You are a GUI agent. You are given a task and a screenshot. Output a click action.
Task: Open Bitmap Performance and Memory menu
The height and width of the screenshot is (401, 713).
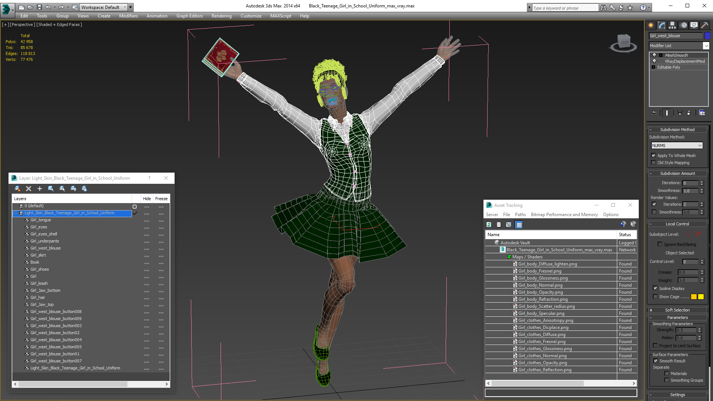(x=564, y=215)
